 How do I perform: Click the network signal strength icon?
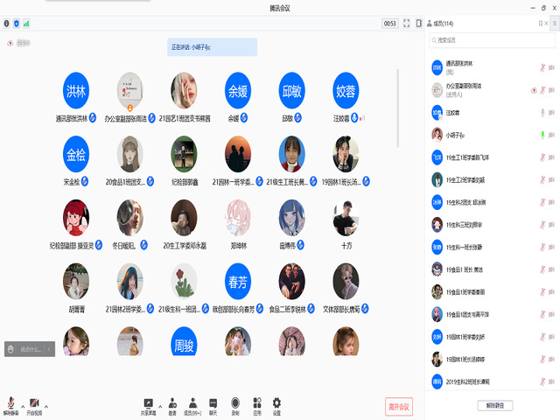tap(26, 24)
